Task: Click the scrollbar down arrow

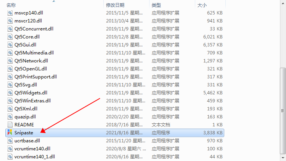Action: (x=283, y=158)
